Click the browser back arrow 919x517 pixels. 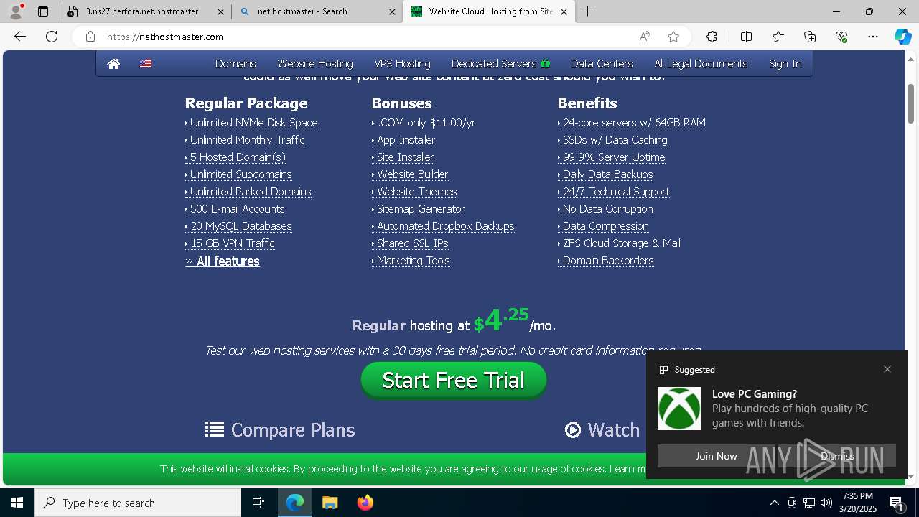(x=20, y=37)
